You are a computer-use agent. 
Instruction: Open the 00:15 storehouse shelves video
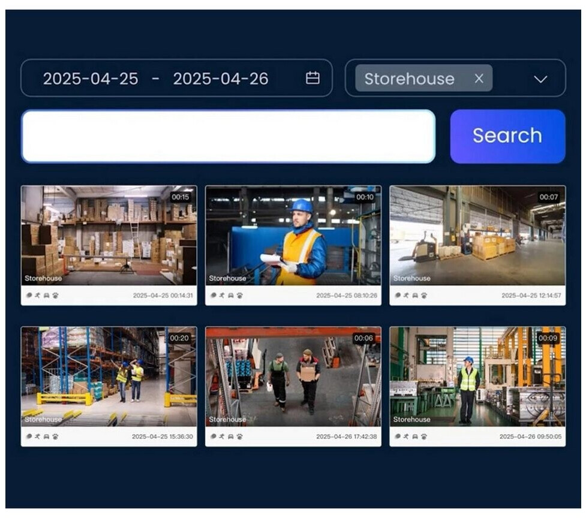[109, 235]
